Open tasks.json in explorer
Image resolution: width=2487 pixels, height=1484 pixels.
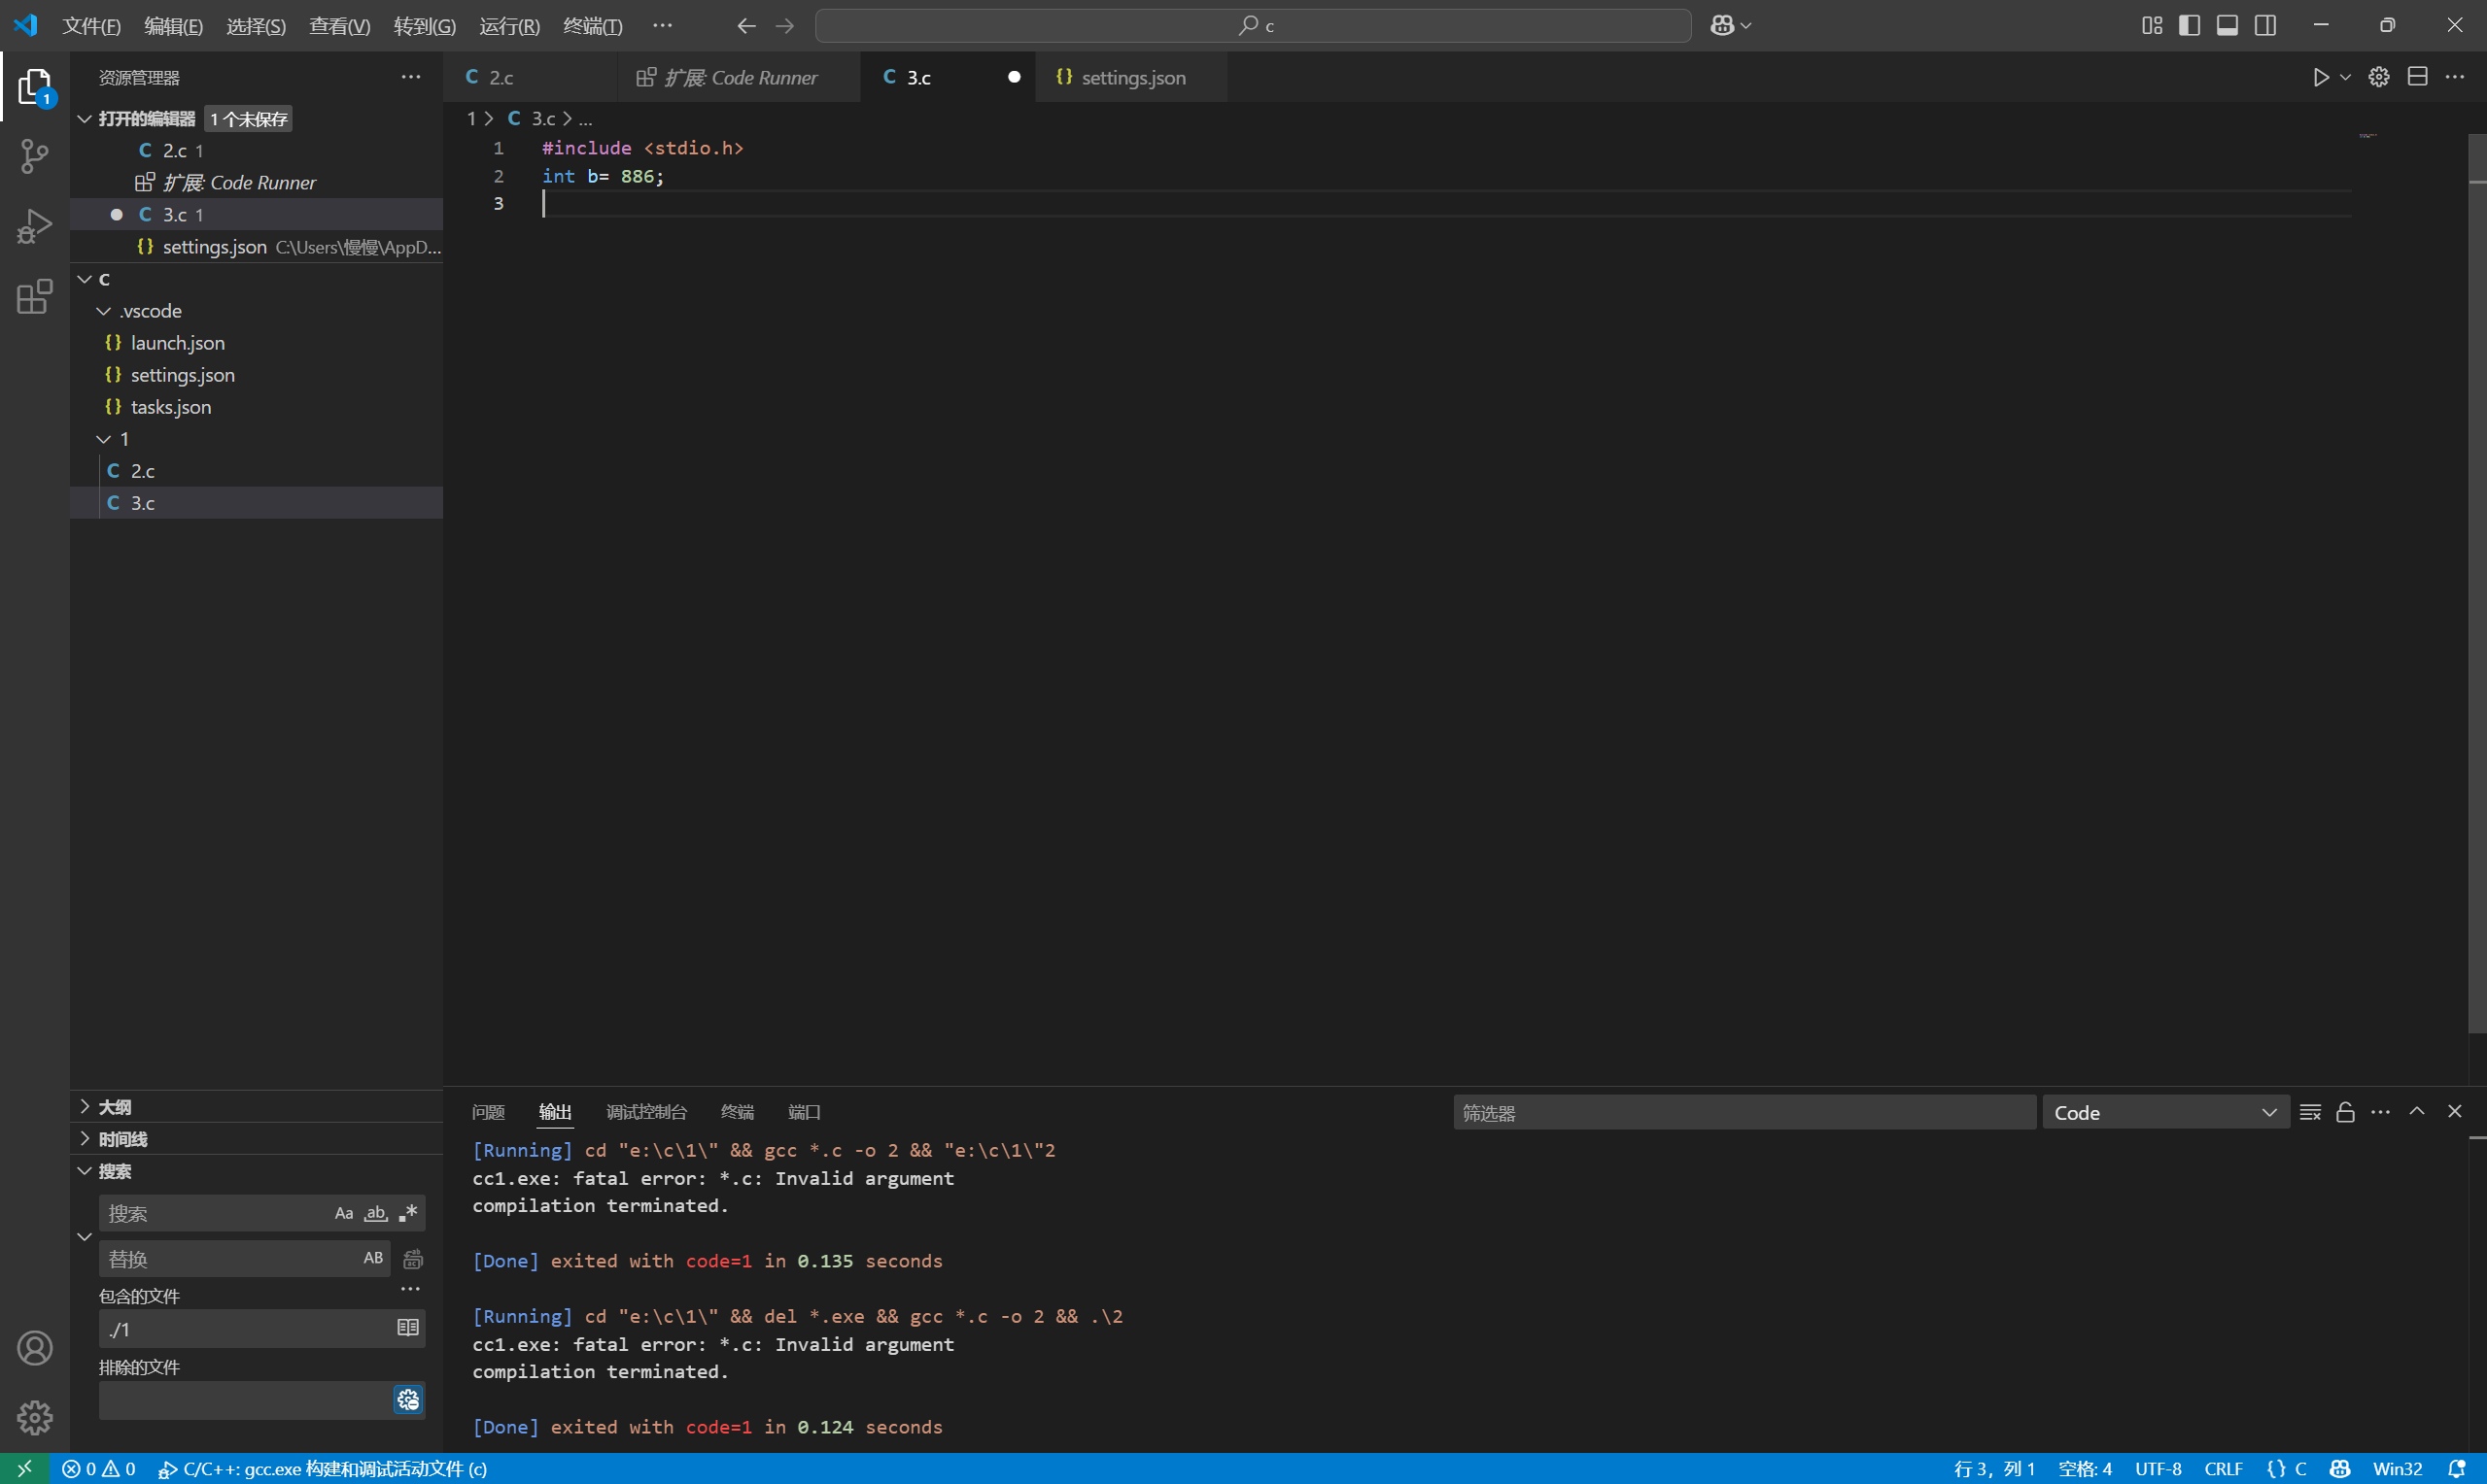170,407
